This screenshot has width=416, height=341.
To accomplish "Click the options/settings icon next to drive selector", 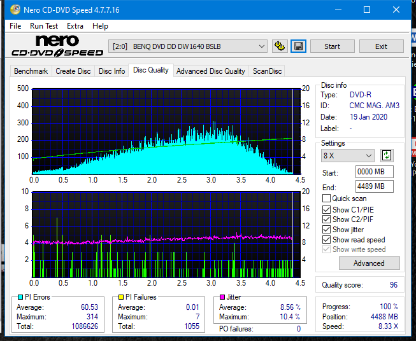I will pos(280,46).
